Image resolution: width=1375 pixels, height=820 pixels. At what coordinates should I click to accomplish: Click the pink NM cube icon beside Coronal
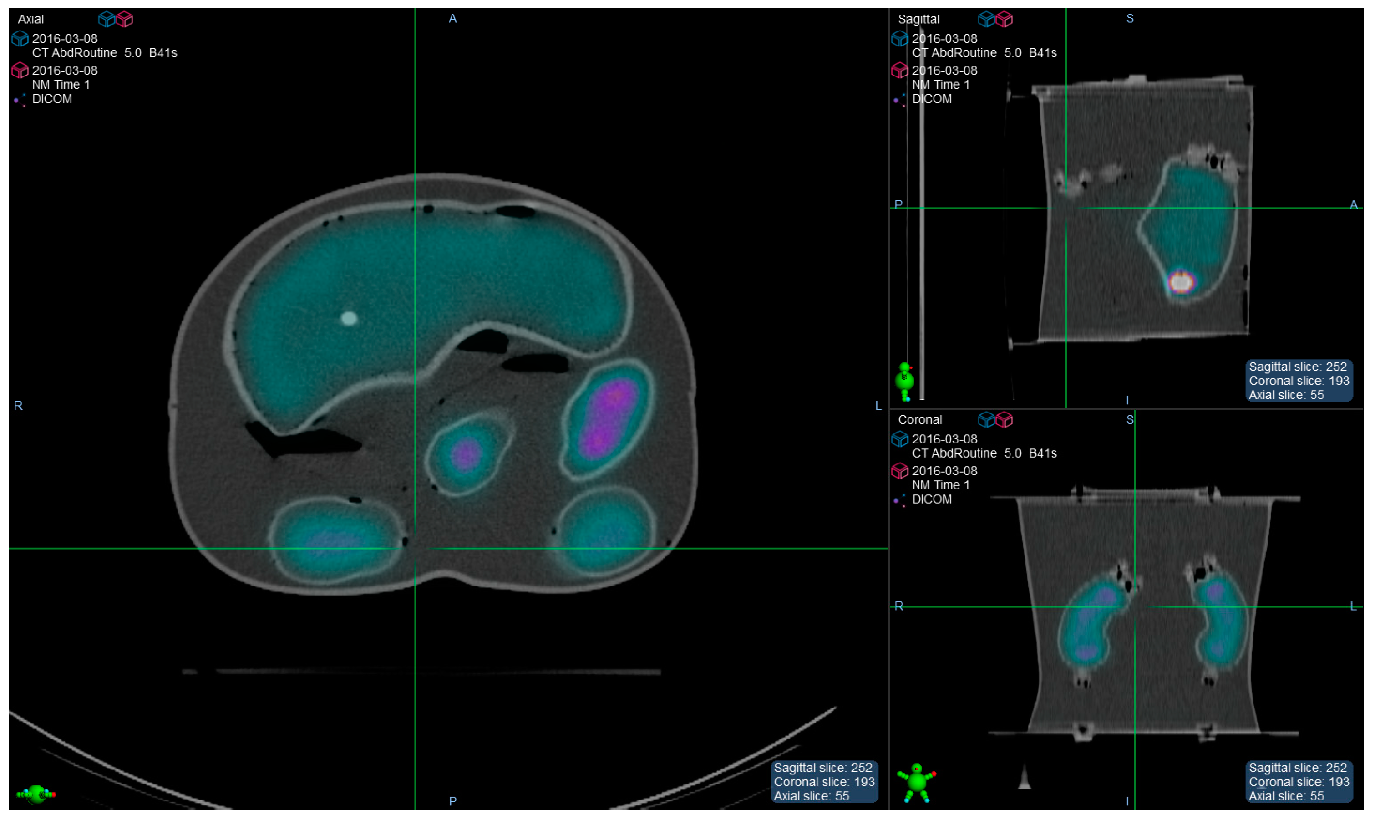[x=1005, y=420]
